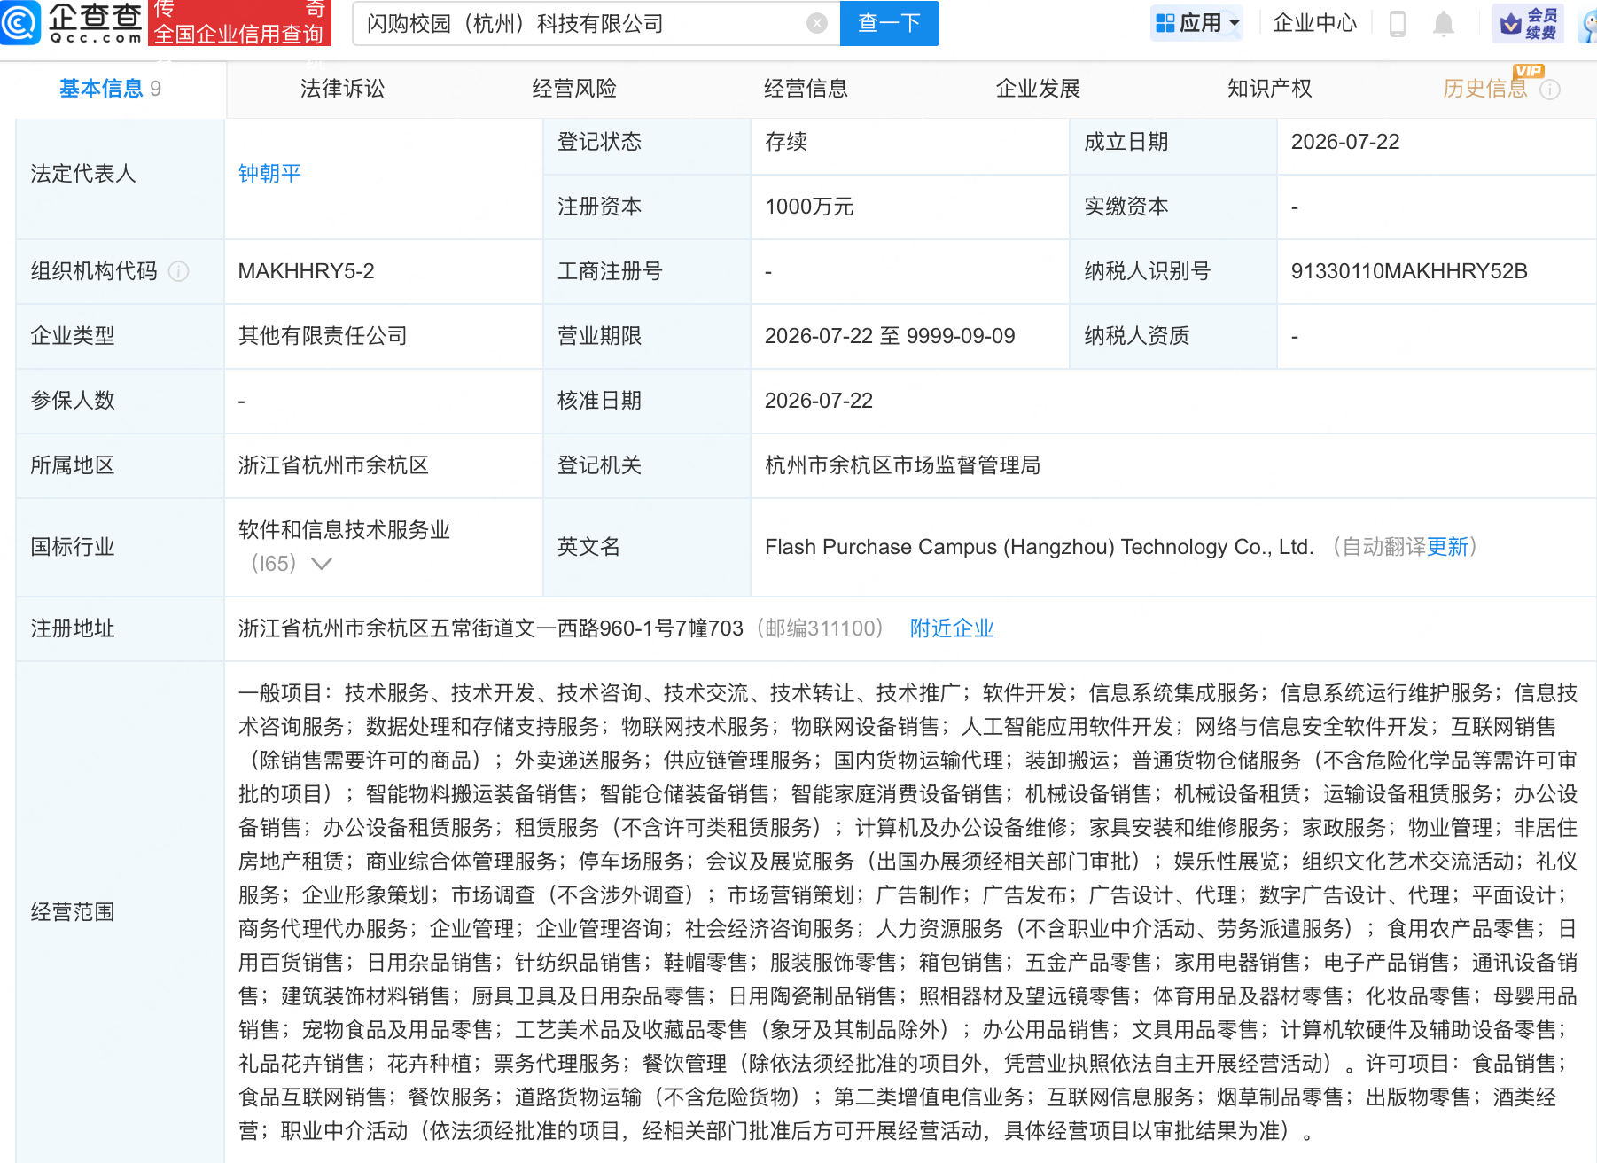Go to the 知识产权 tab

pos(1269,89)
